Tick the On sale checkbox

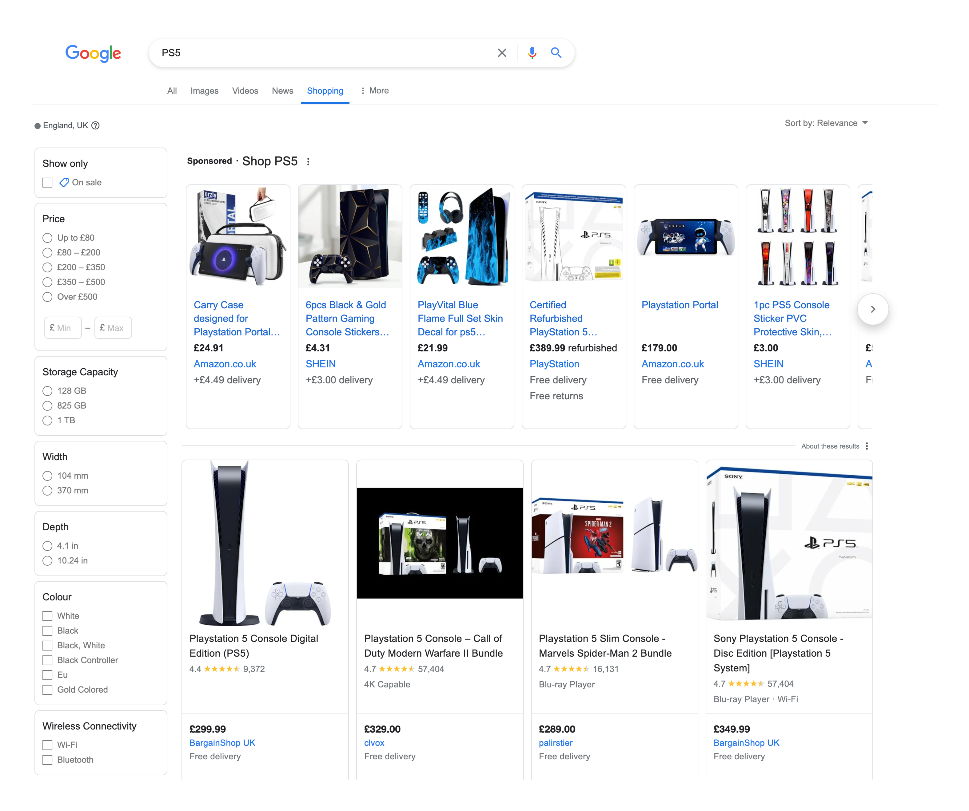(x=47, y=183)
